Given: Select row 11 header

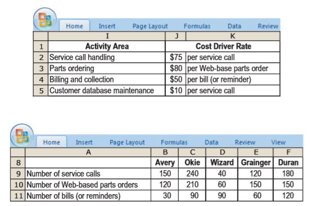Looking at the screenshot, I should (18, 196).
